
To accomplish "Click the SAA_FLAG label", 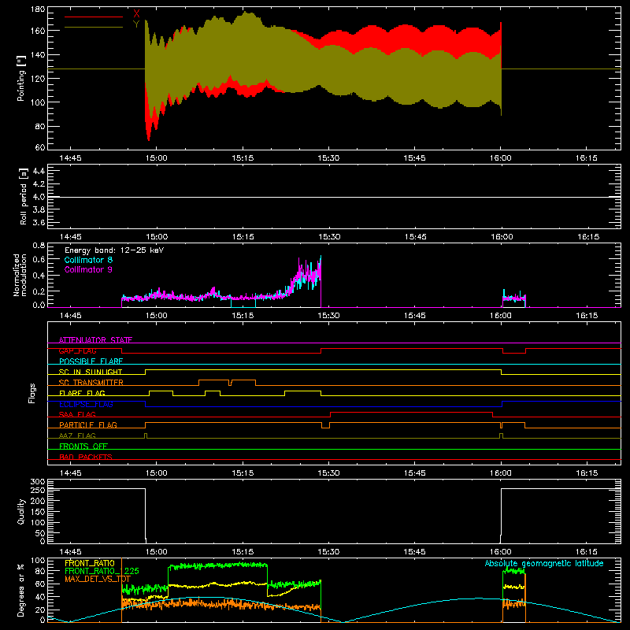I will click(77, 414).
